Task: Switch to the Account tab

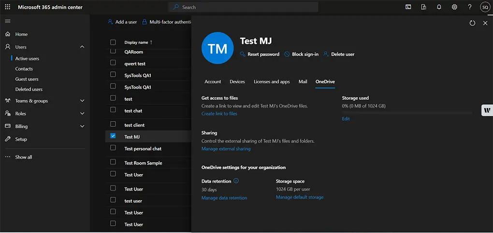Action: (213, 82)
